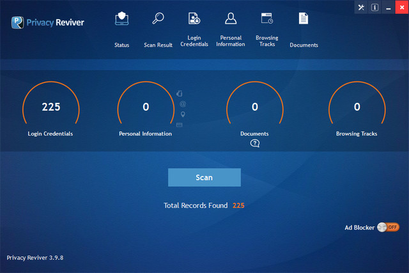This screenshot has width=409, height=273.
Task: Click the Privacy Reviver logo
Action: coord(48,22)
